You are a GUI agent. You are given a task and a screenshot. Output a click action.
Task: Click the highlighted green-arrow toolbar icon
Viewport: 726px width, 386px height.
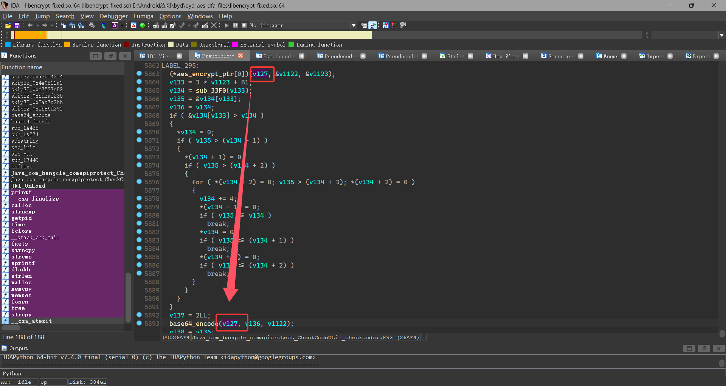[372, 25]
